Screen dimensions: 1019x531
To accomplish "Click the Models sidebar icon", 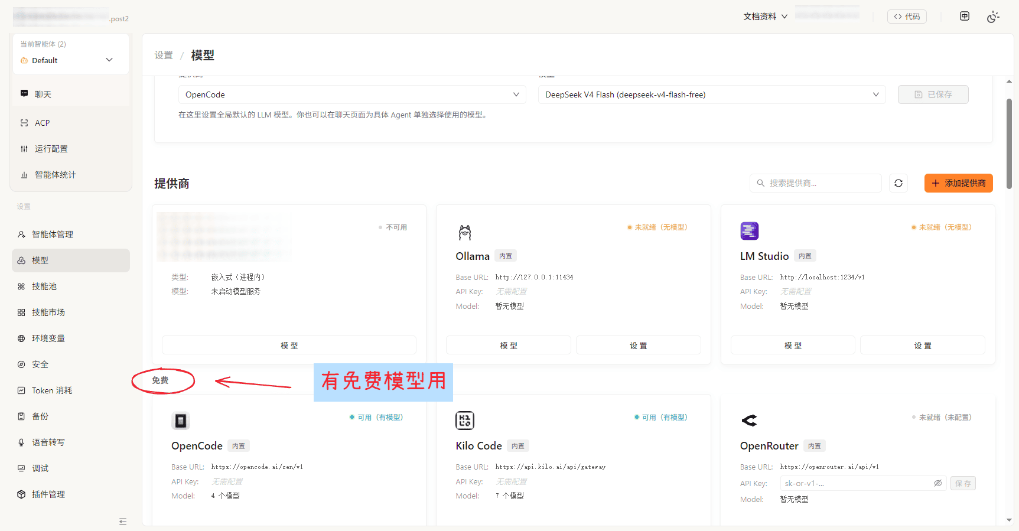I will pyautogui.click(x=21, y=260).
